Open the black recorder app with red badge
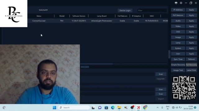This screenshot has height=111, width=199. pos(132,108)
